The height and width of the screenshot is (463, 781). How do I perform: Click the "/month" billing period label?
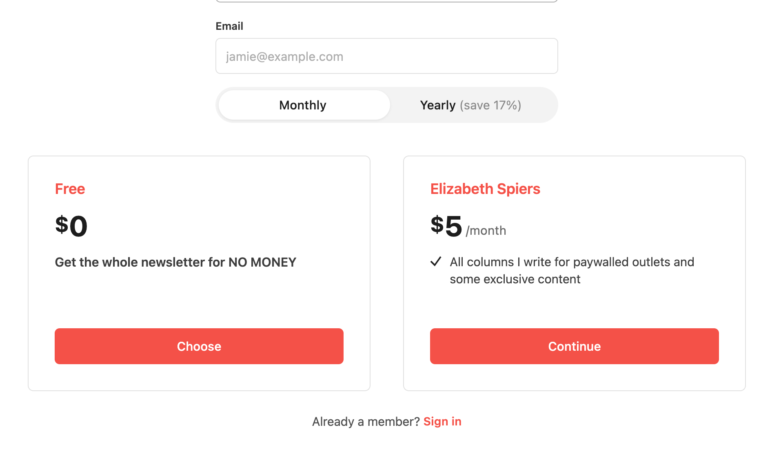[486, 231]
